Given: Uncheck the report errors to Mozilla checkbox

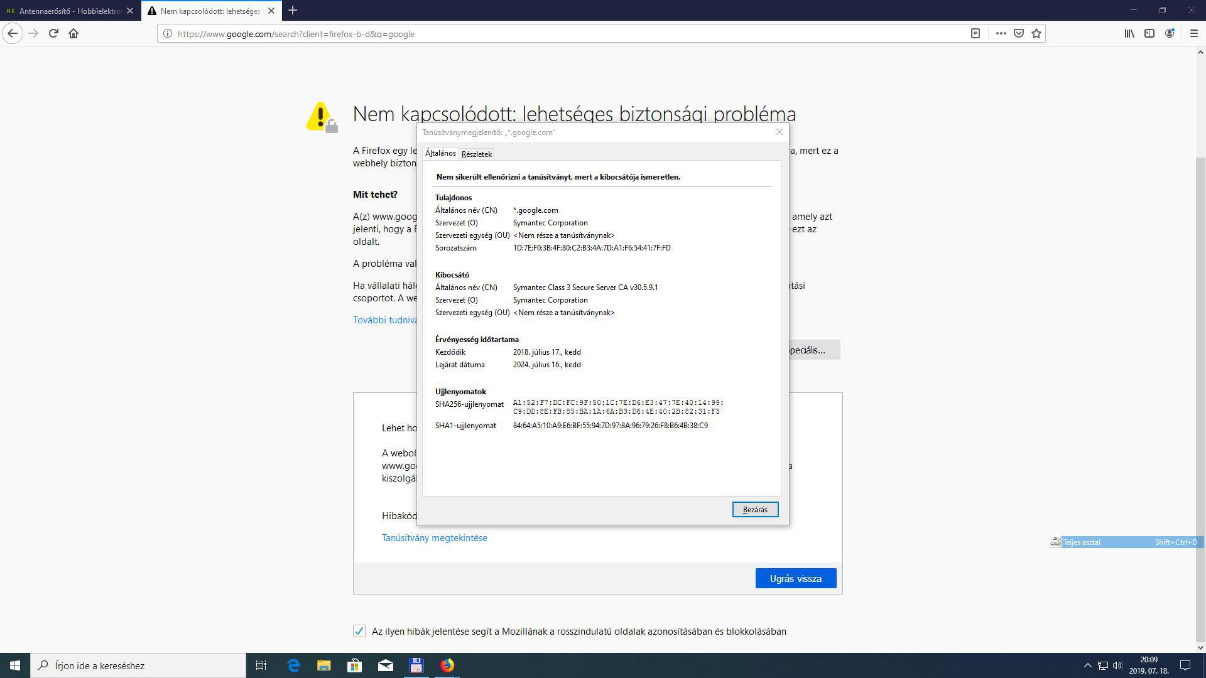Looking at the screenshot, I should 359,631.
